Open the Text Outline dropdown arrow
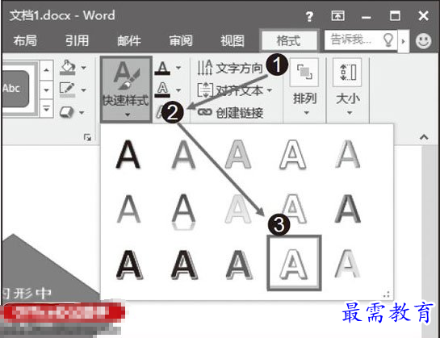Image resolution: width=440 pixels, height=338 pixels. (178, 90)
